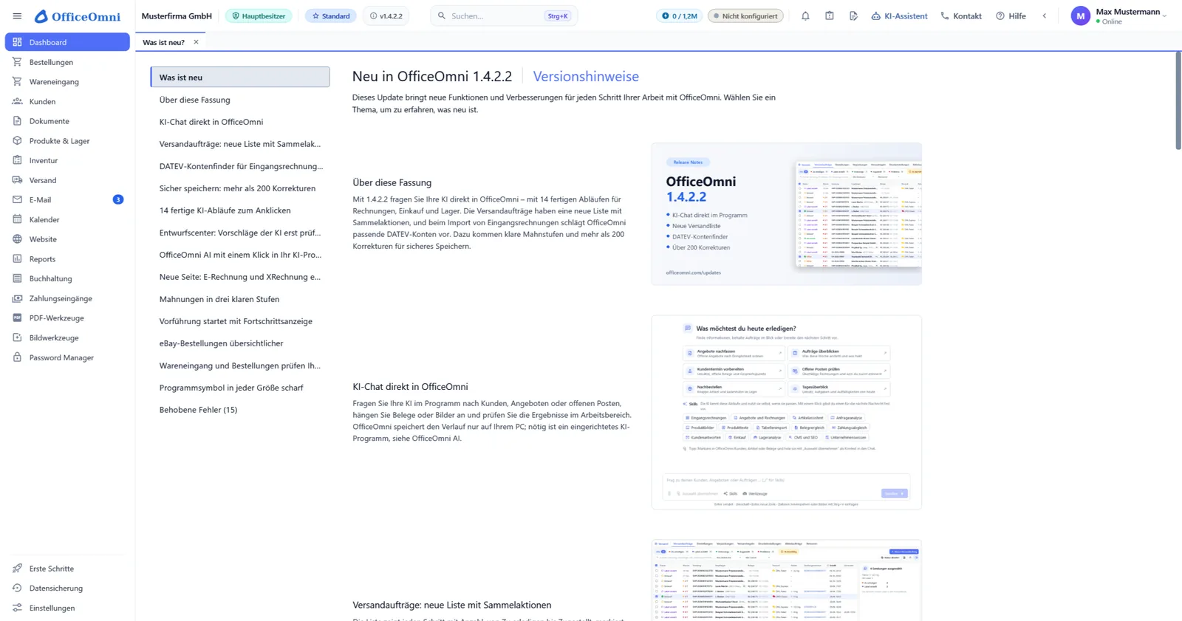Click the Password Manager lock icon
This screenshot has height=621, width=1182.
pos(17,357)
